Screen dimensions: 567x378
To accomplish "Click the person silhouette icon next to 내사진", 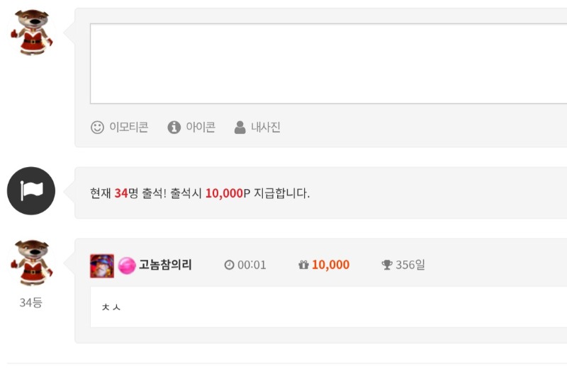I will tap(240, 127).
